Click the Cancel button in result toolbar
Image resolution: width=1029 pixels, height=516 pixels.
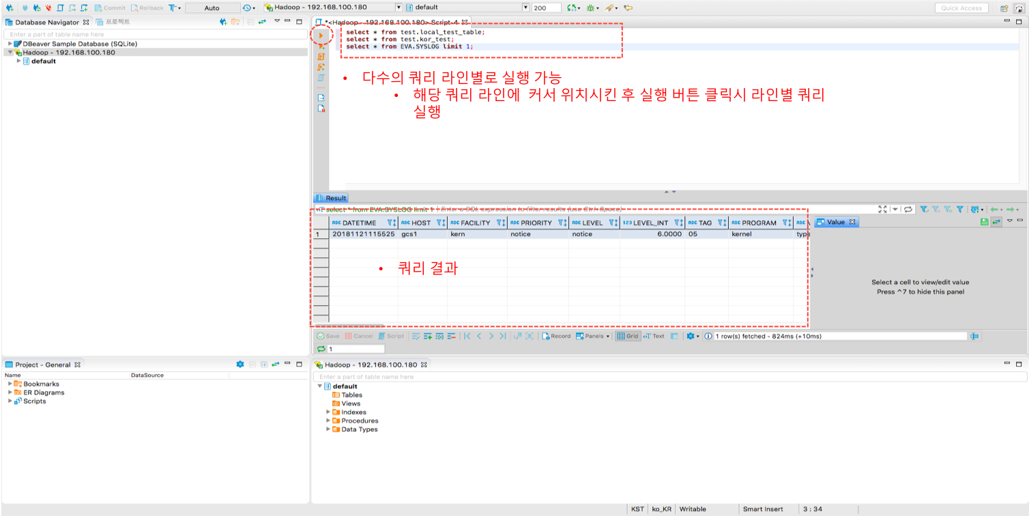click(359, 336)
